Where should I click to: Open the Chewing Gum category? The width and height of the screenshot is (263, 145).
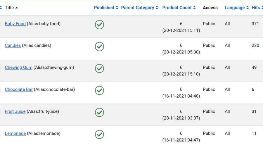pos(18,67)
